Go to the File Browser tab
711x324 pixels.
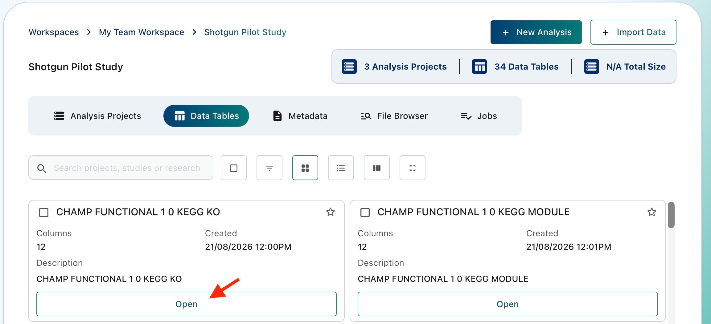click(x=394, y=116)
